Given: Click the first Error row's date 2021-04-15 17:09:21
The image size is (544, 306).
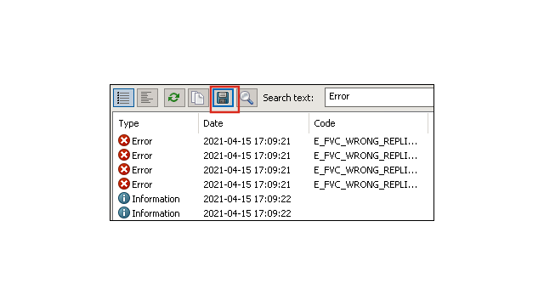Looking at the screenshot, I should (246, 141).
